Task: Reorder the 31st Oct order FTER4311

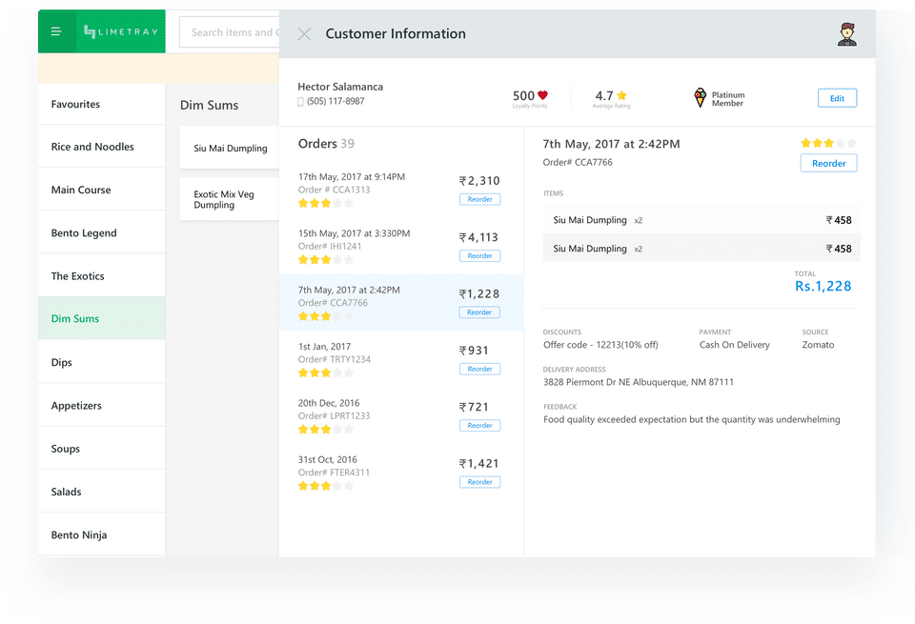Action: [x=479, y=482]
